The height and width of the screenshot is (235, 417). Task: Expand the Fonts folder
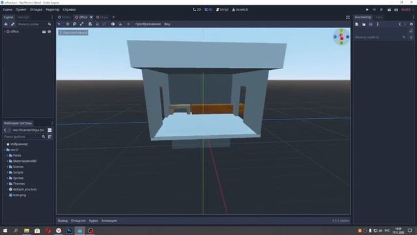(7, 155)
